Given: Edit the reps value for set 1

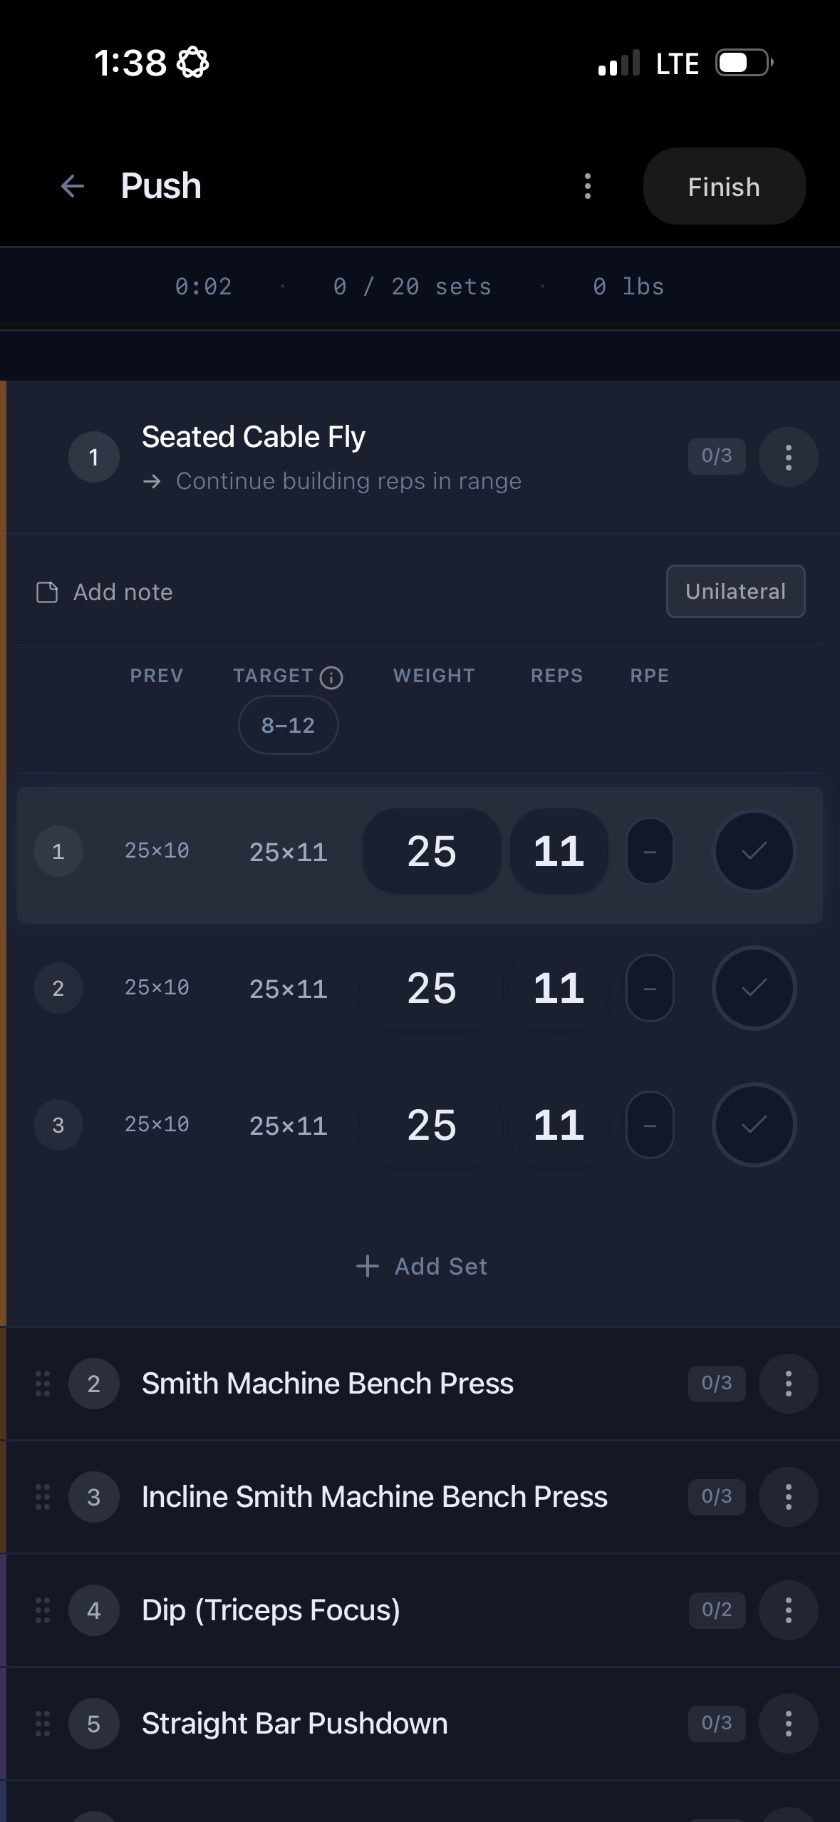Looking at the screenshot, I should click(x=559, y=851).
